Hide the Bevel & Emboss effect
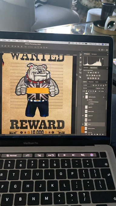Image resolution: width=116 pixels, height=206 pixels. (x=89, y=102)
